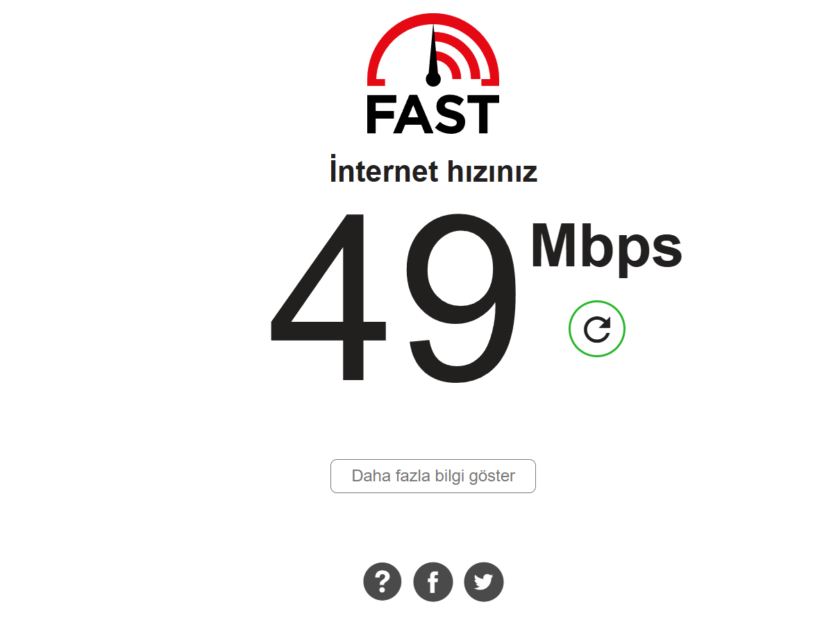Image resolution: width=831 pixels, height=627 pixels.
Task: Click the digit 9 in speed value
Action: point(461,298)
